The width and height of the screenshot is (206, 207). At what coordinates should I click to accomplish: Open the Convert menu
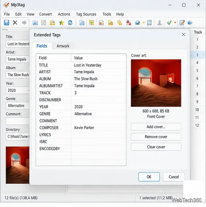point(45,14)
